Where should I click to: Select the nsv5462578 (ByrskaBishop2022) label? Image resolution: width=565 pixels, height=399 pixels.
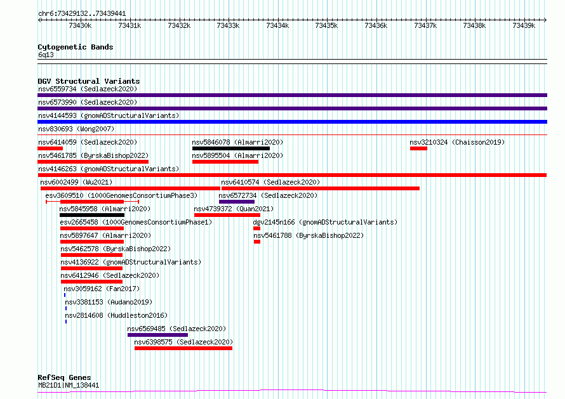(116, 249)
